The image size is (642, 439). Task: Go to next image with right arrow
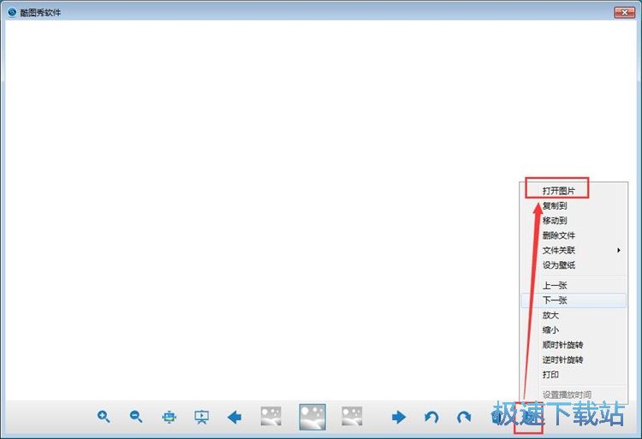[398, 418]
